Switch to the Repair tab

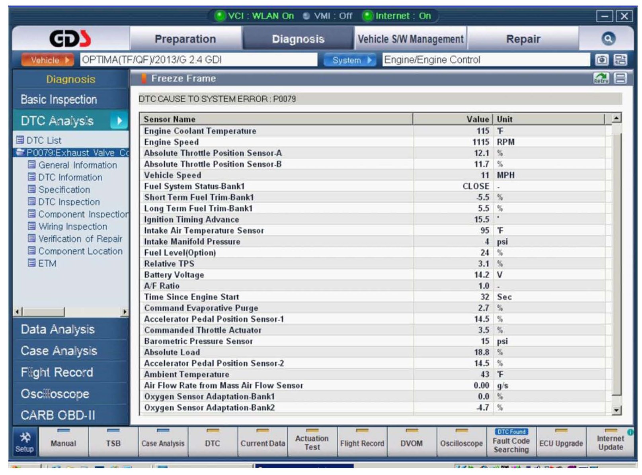coord(523,39)
